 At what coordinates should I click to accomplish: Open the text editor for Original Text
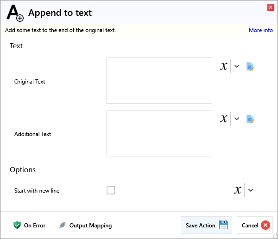pos(250,66)
